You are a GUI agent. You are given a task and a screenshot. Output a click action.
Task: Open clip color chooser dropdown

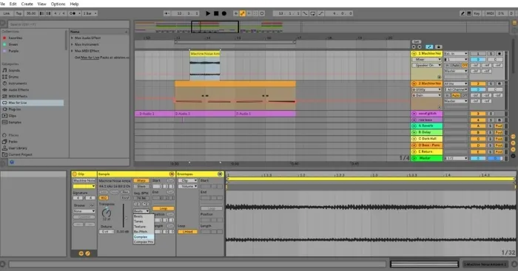point(84,187)
